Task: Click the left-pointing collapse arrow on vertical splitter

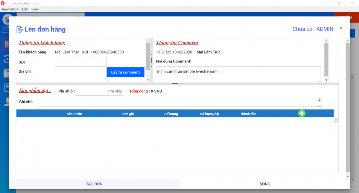Action: [x=151, y=54]
